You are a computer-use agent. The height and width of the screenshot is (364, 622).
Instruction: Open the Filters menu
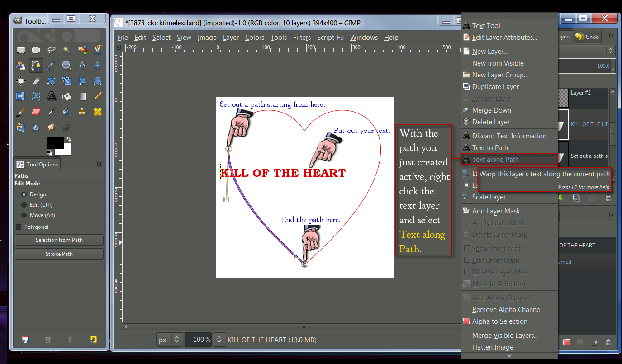coord(301,38)
